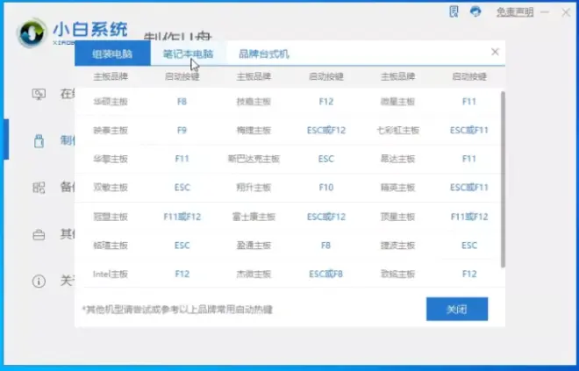Screen dimensions: 579x371
Task: Click the 精英主板 cell
Action: (397, 188)
